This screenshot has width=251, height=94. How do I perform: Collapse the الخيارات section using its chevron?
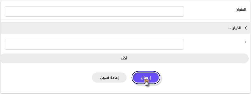pos(246,28)
